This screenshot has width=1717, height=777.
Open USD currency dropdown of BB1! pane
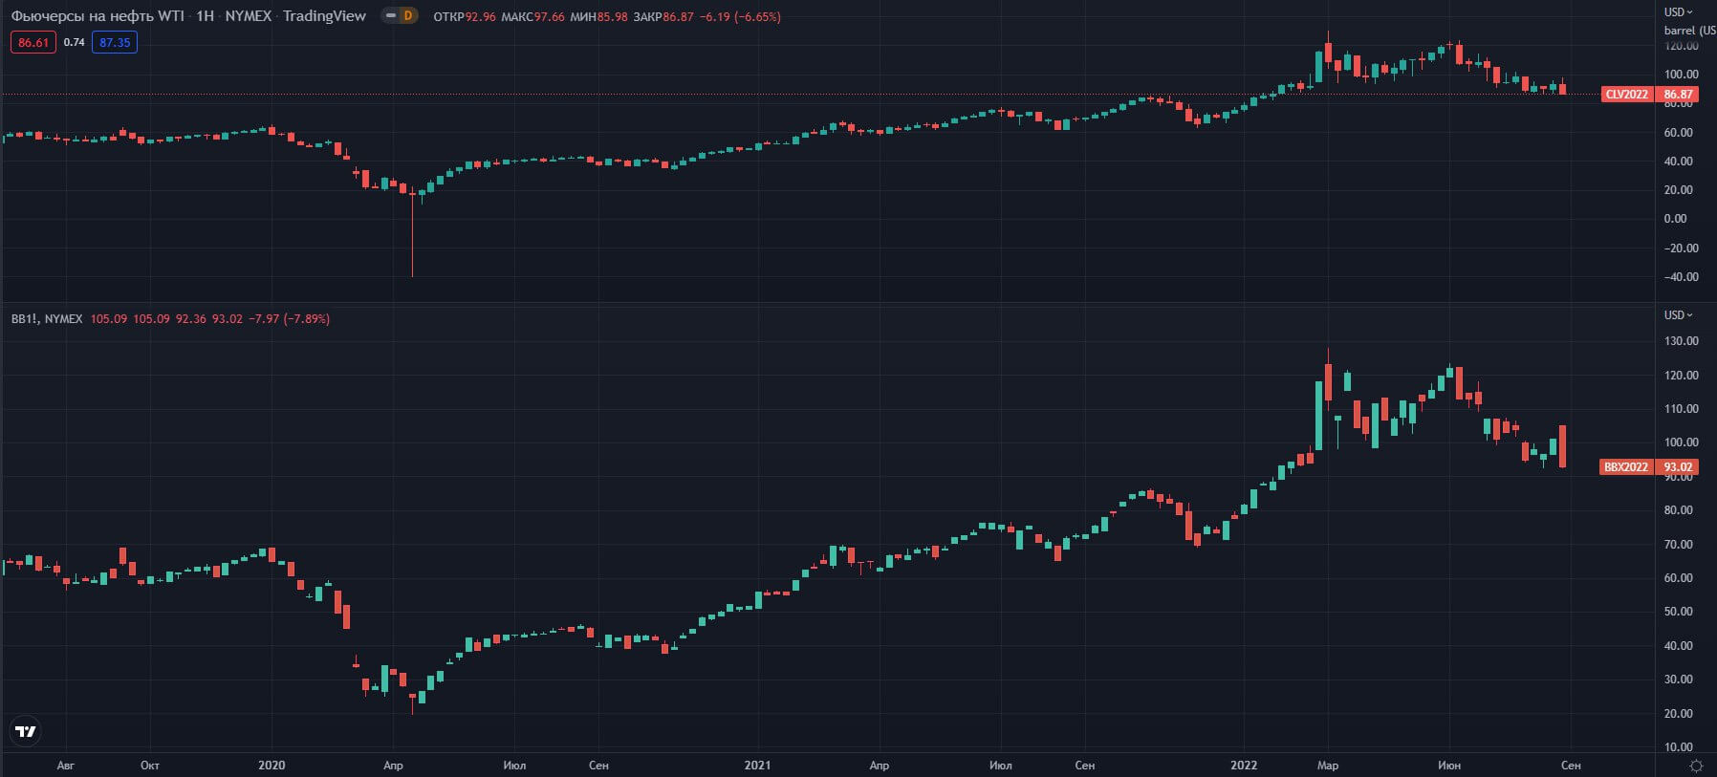tap(1678, 314)
